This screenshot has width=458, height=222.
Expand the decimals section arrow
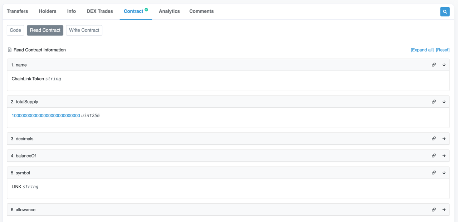point(444,139)
